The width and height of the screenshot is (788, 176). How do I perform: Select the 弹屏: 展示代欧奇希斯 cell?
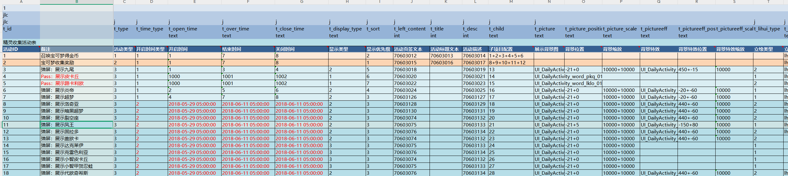[76, 173]
